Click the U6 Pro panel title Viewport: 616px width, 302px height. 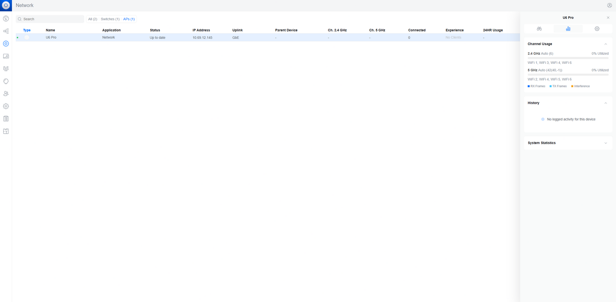[x=568, y=18]
